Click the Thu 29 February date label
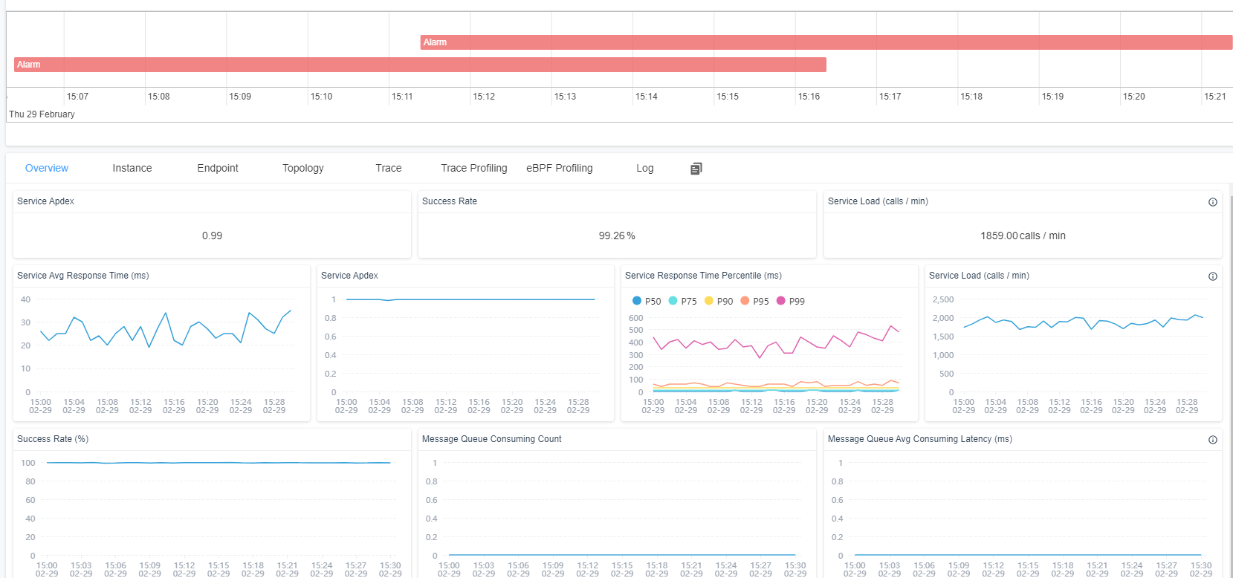 42,114
